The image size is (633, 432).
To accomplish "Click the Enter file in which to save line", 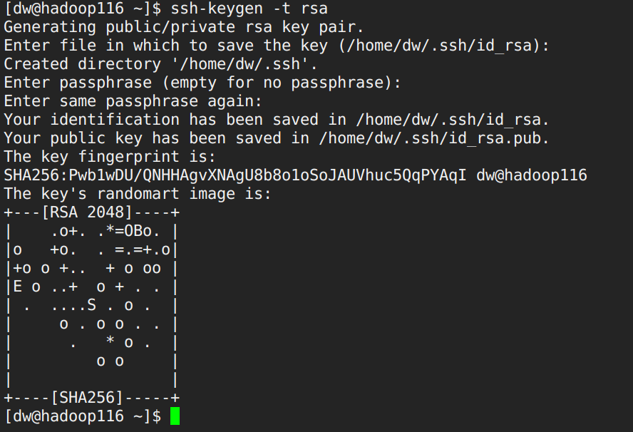I will [277, 45].
